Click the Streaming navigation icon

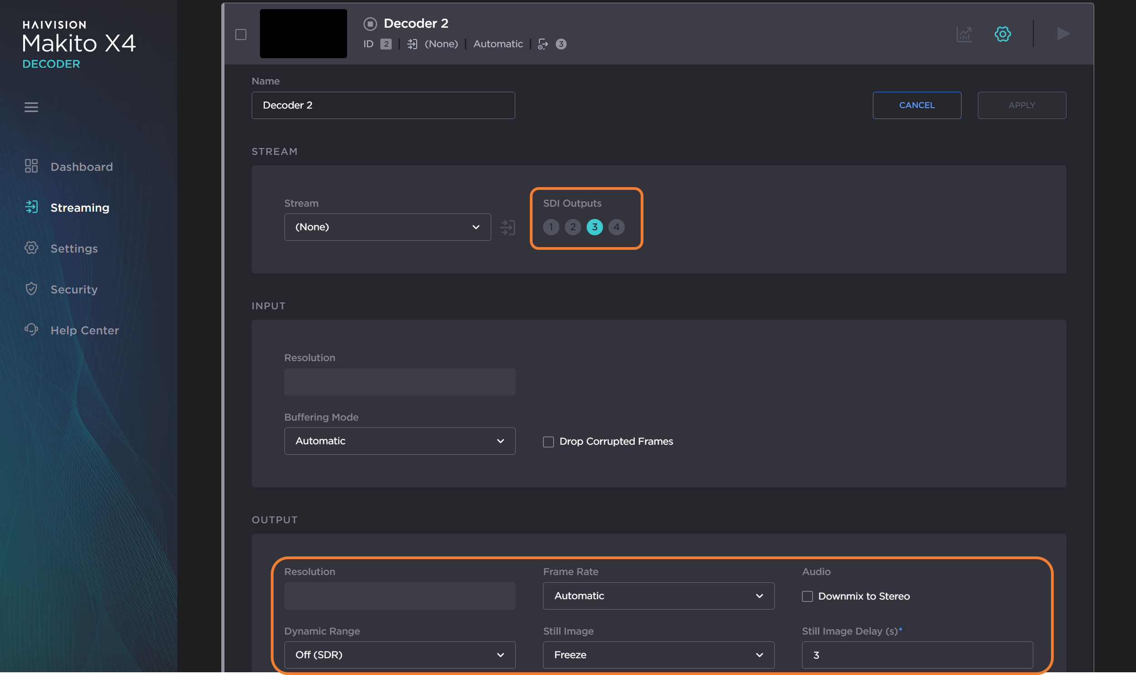pyautogui.click(x=30, y=207)
